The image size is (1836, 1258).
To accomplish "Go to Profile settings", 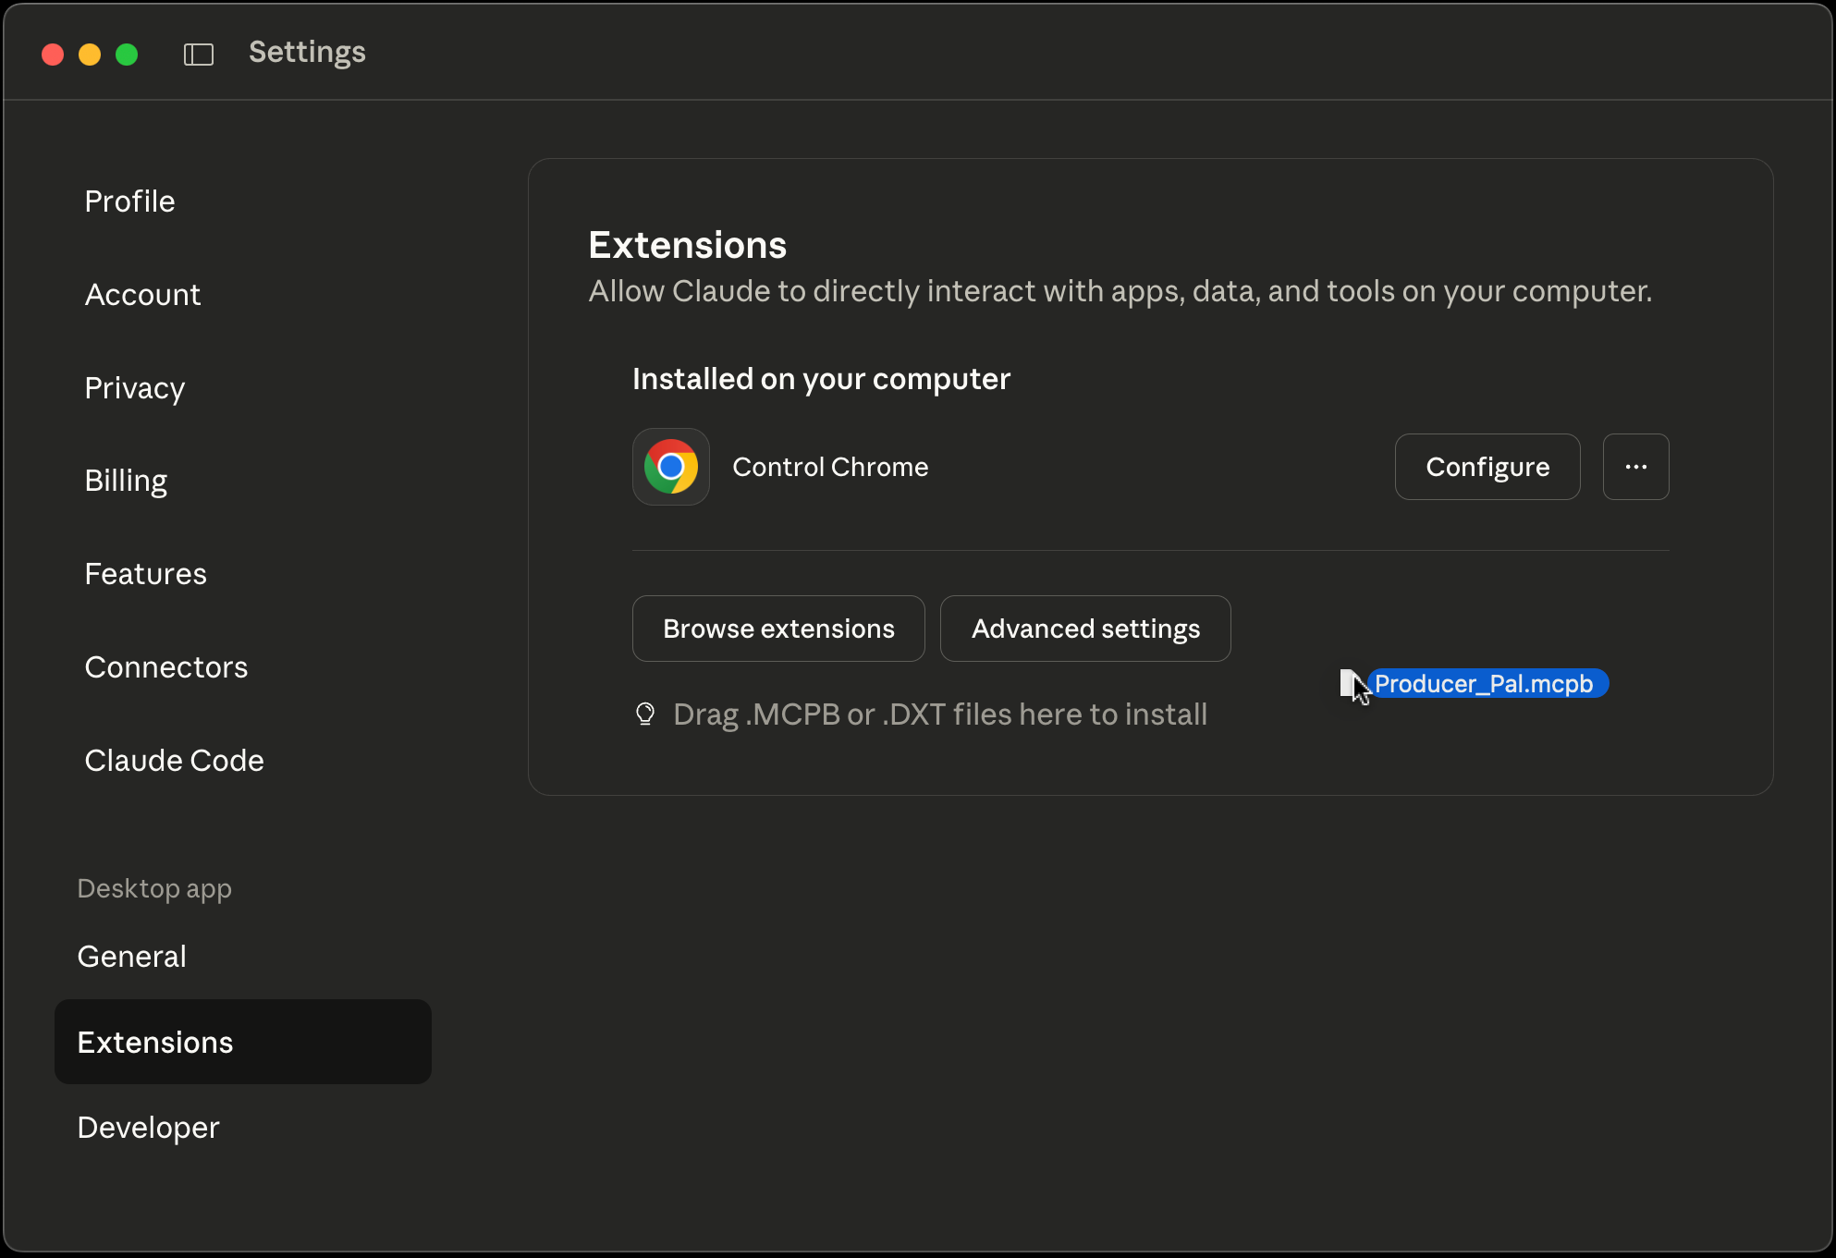I will [x=129, y=201].
